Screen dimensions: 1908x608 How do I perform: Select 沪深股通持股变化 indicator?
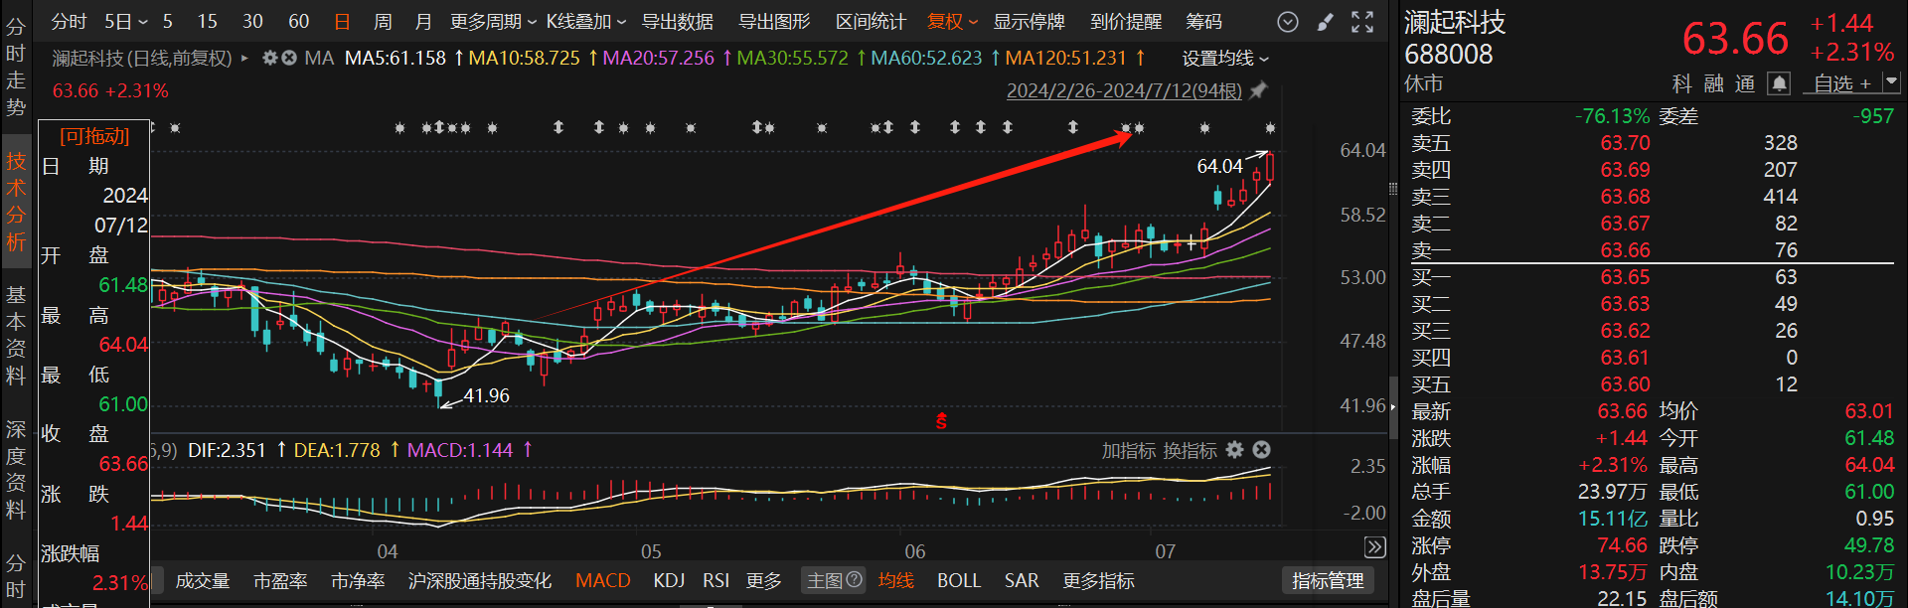tap(480, 580)
